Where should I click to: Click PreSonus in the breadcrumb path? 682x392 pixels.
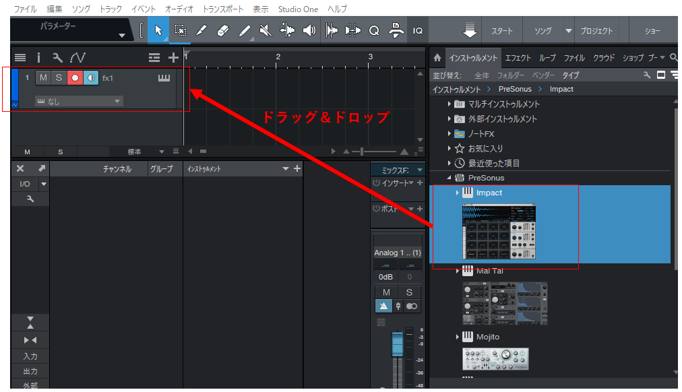pos(515,89)
